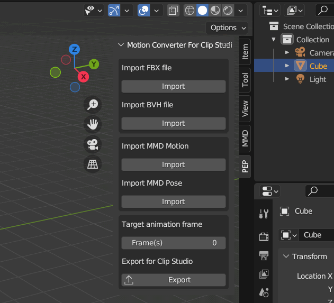Screen dimensions: 334x303
Task: Open the properties editor type dropdown
Action: [x=270, y=191]
